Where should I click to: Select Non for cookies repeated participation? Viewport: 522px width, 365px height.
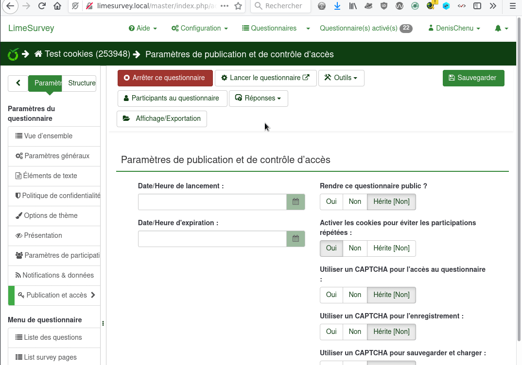[355, 248]
